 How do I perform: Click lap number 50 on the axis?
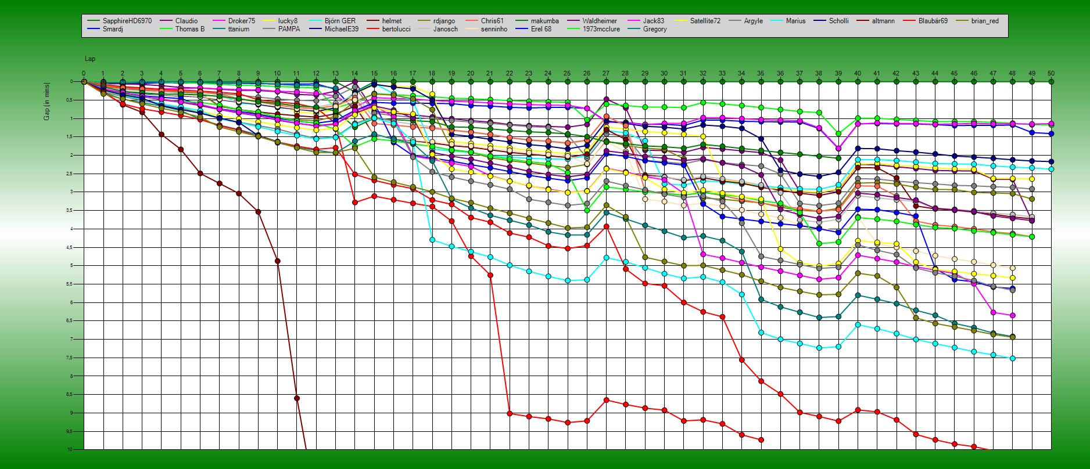pyautogui.click(x=1051, y=74)
